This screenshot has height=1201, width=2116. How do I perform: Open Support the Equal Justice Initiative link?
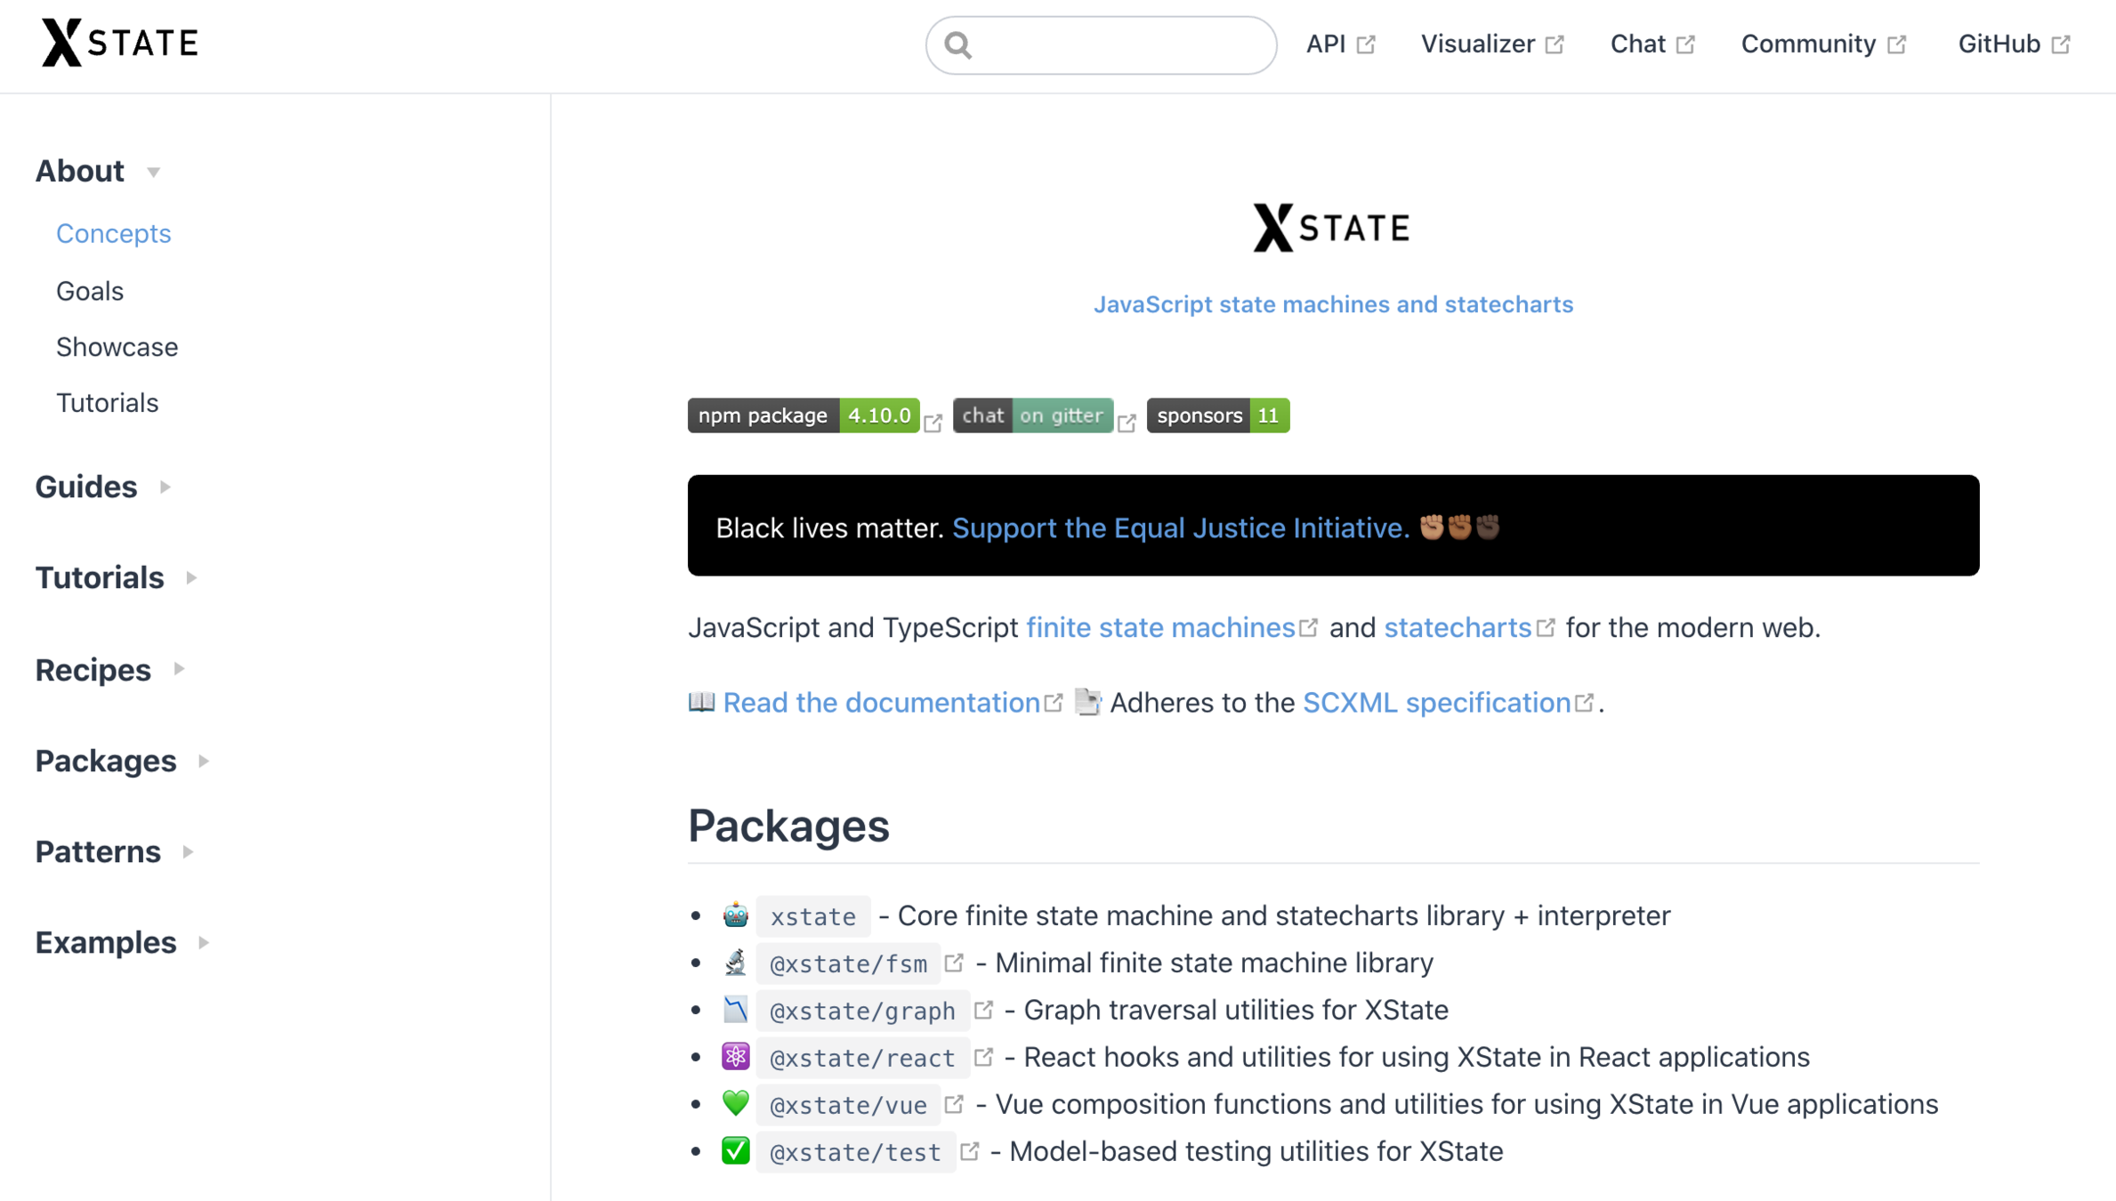[x=1180, y=528]
